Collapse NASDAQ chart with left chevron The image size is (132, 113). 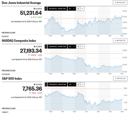(x=46, y=47)
